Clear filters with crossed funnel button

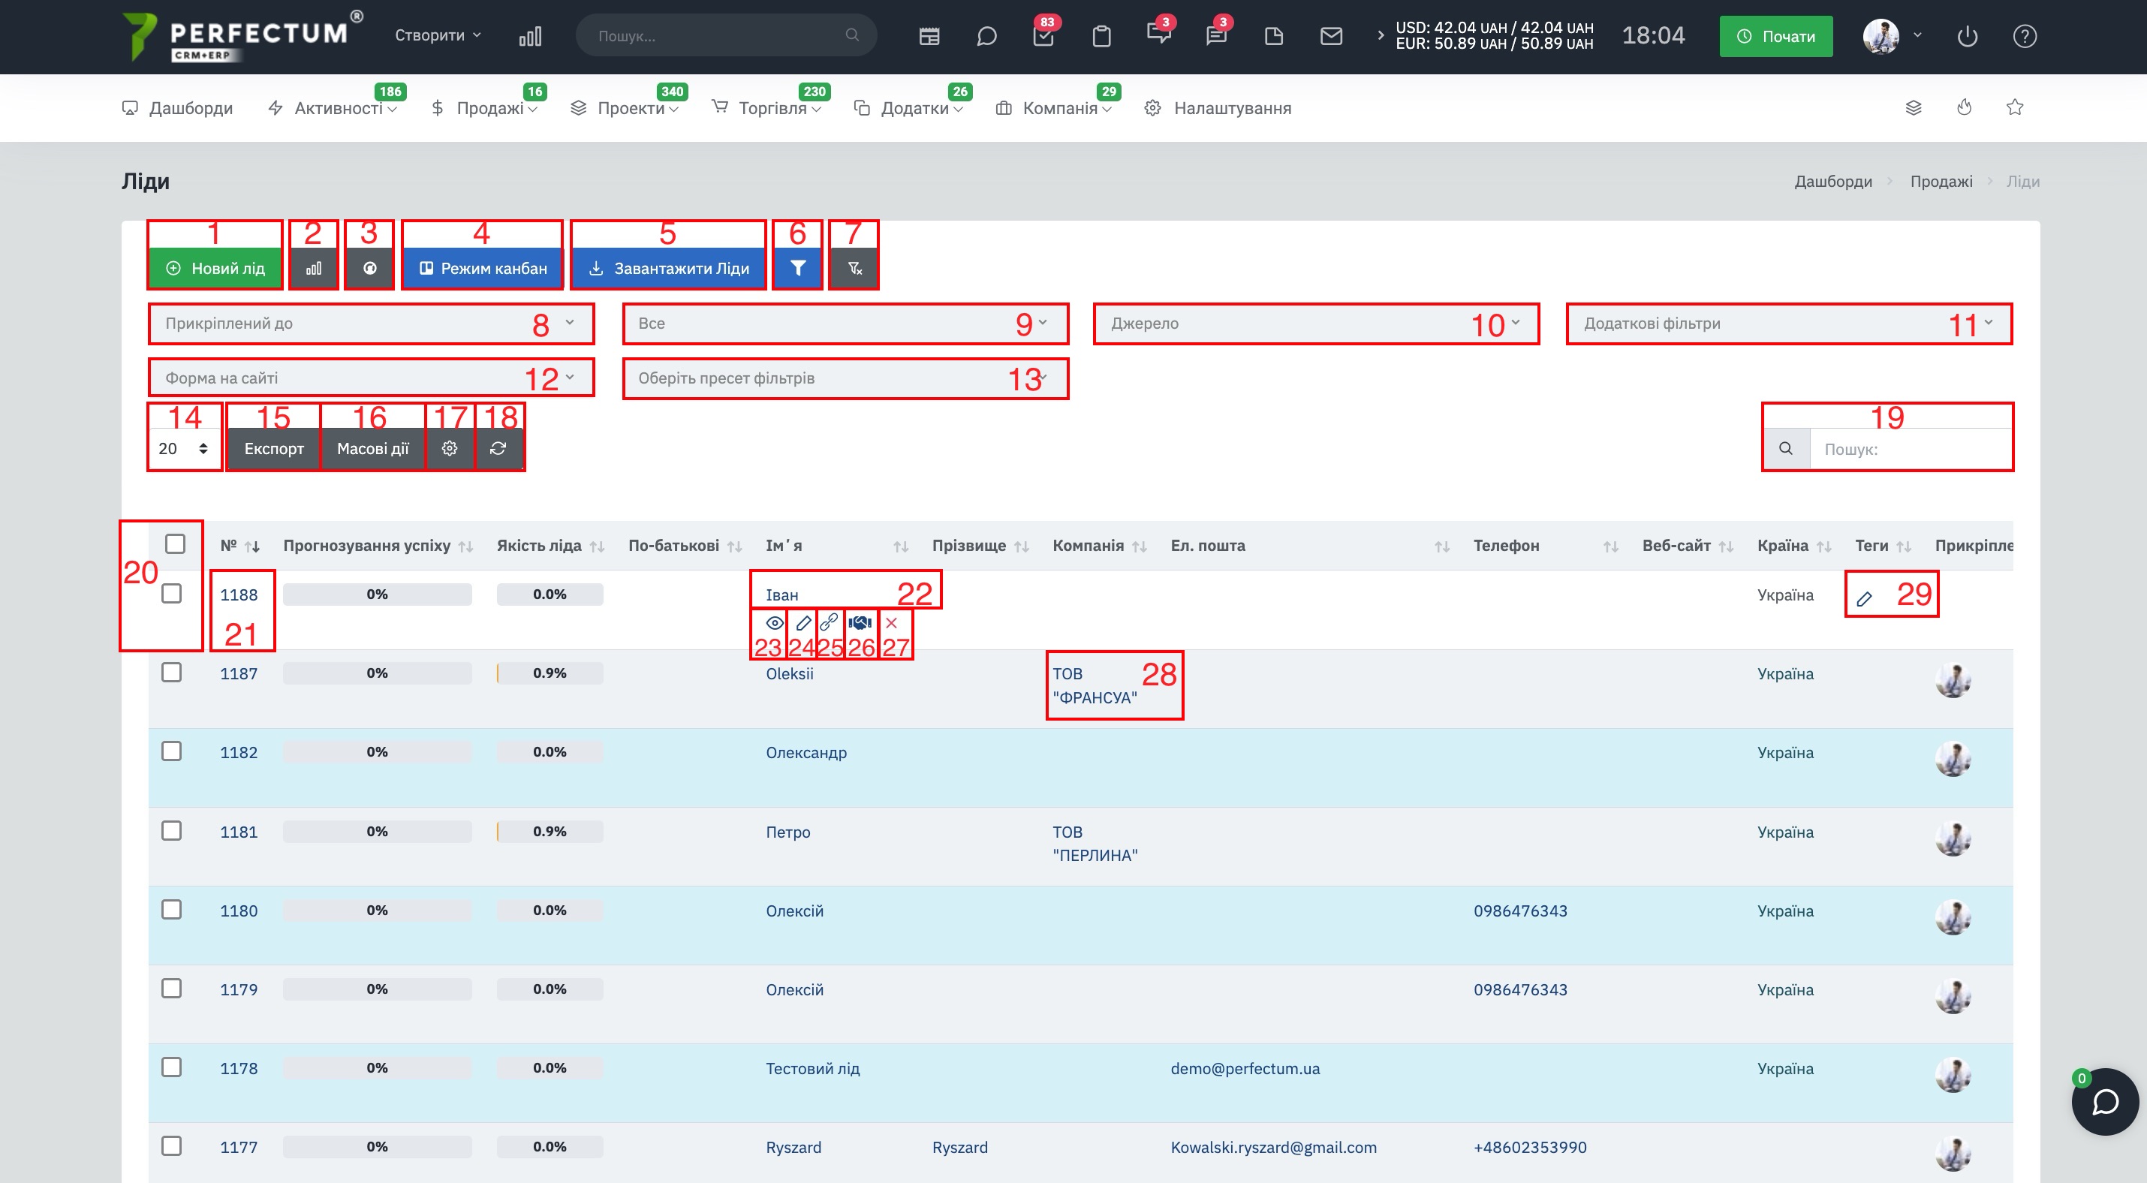(854, 268)
